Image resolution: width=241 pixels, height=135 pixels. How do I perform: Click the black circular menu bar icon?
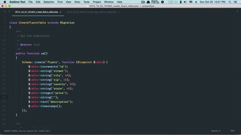pos(162,2)
